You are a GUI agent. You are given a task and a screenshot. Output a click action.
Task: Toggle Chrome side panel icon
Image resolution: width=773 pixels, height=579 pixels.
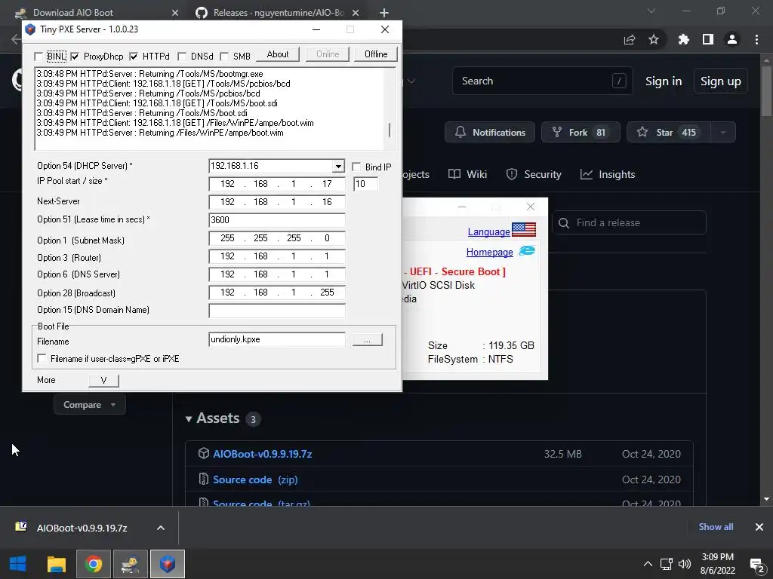click(x=708, y=39)
